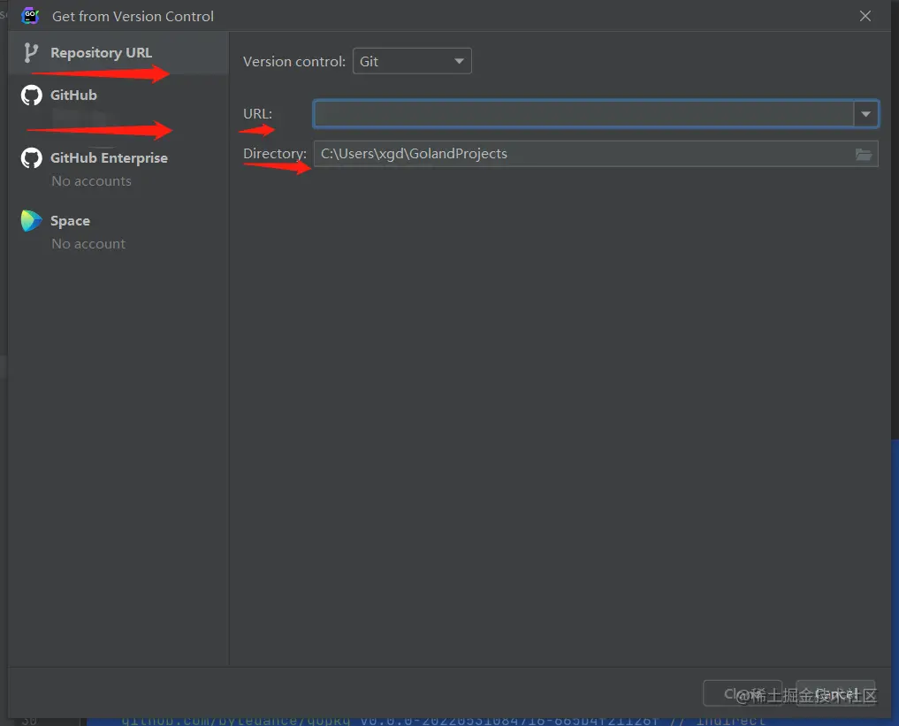Switch to GitHub Enterprise tab
Screen dimensions: 899x726
118,168
